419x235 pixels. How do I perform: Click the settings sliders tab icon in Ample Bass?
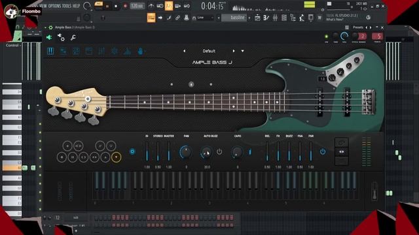coord(64,51)
